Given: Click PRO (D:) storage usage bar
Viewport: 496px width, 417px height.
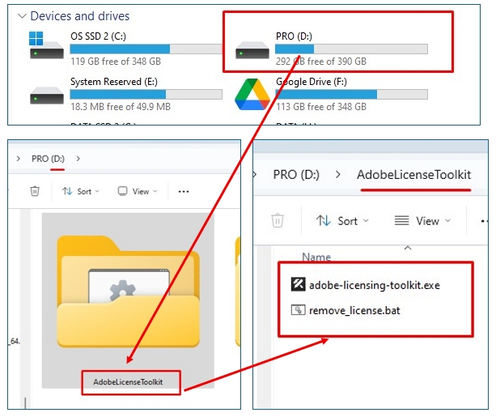Looking at the screenshot, I should pos(351,49).
